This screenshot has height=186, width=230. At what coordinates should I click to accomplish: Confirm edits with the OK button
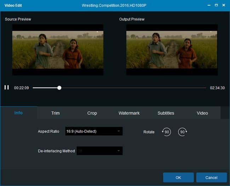pyautogui.click(x=178, y=178)
